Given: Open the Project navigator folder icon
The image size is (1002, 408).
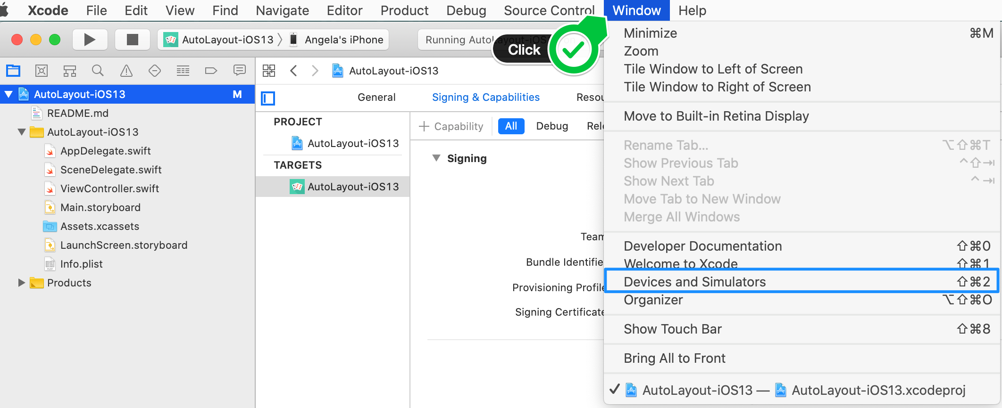Looking at the screenshot, I should coord(13,71).
